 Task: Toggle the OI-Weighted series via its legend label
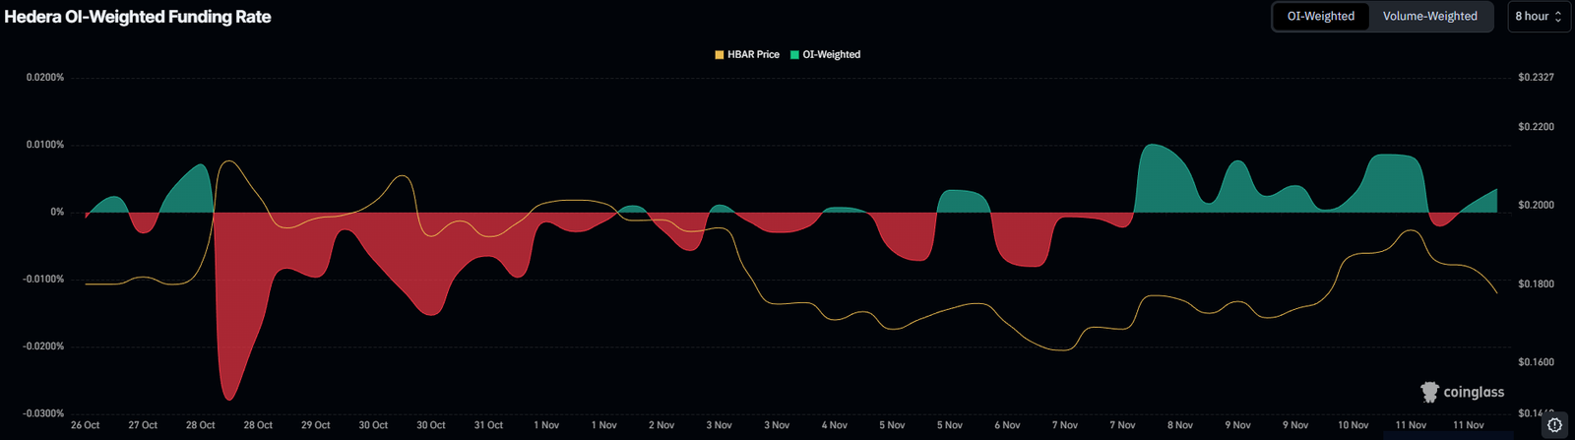coord(831,55)
